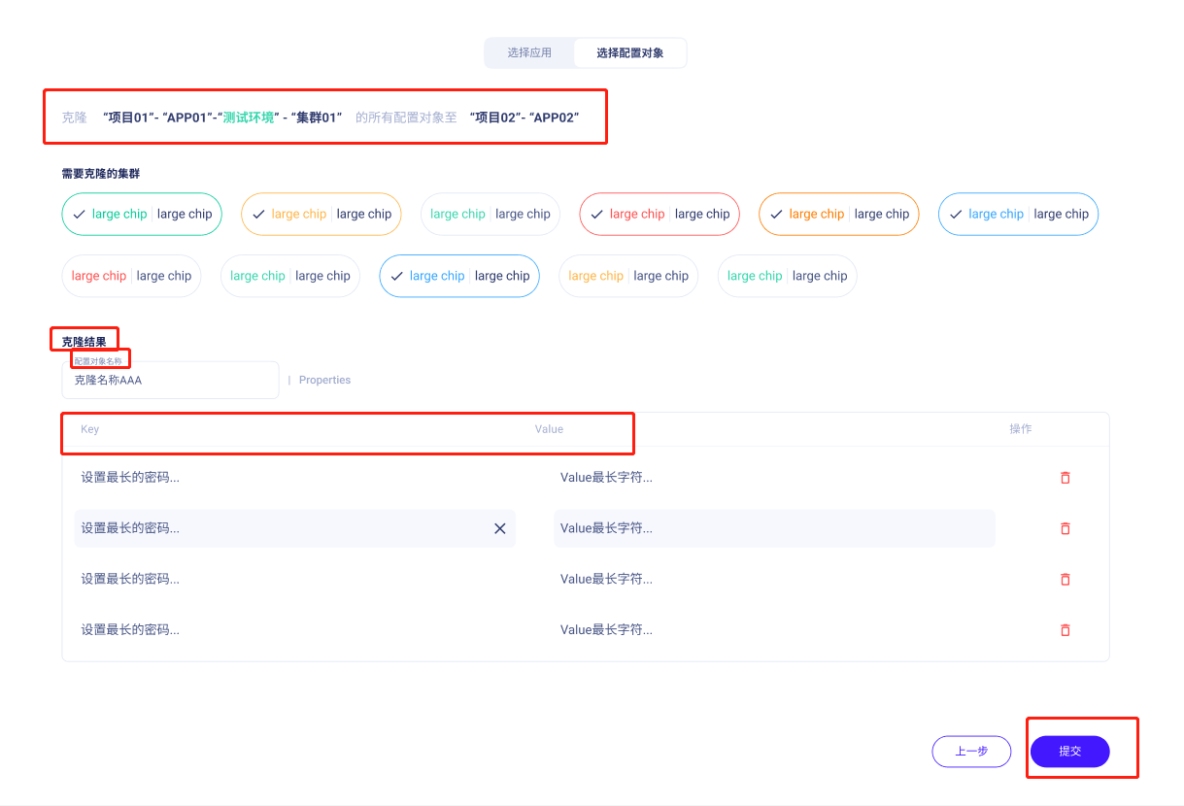Delete the last key-value row

(x=1065, y=629)
